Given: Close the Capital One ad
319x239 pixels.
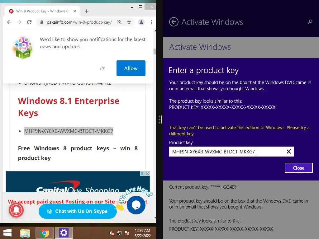Looking at the screenshot, I should pos(147,173).
